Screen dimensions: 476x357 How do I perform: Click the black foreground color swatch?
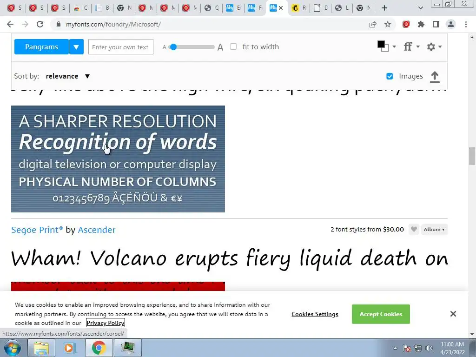pos(381,44)
